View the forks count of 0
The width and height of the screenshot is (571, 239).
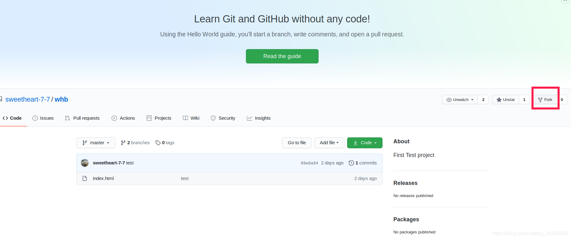pyautogui.click(x=562, y=100)
